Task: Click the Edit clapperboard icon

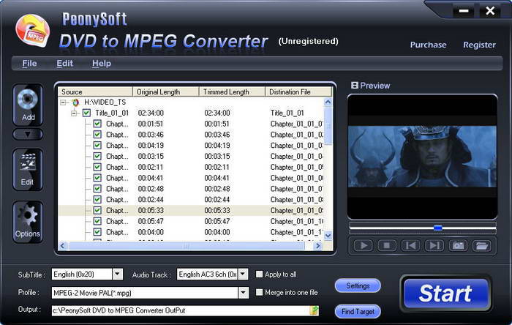Action: click(28, 169)
